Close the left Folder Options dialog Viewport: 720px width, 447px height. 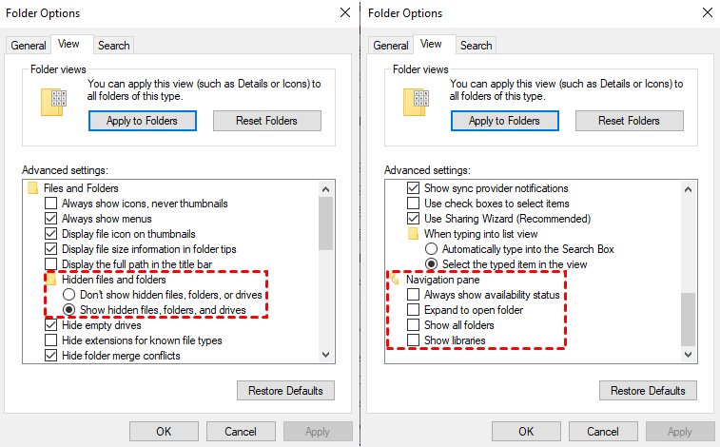[344, 13]
